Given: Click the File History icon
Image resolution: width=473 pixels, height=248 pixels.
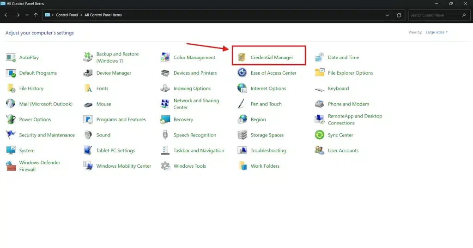Looking at the screenshot, I should pos(11,88).
